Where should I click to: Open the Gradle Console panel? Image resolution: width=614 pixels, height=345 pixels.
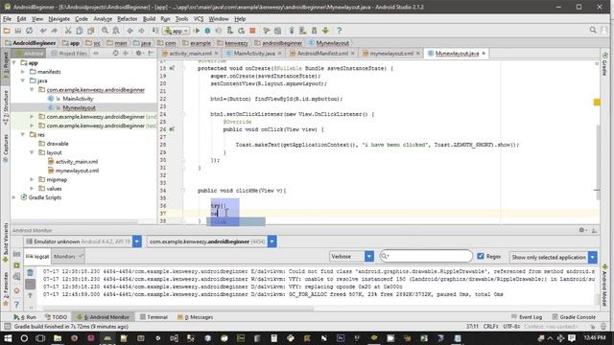(574, 317)
